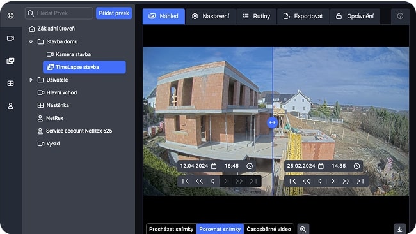Open calendar for date 12.04.2024
This screenshot has width=416, height=234.
[214, 166]
